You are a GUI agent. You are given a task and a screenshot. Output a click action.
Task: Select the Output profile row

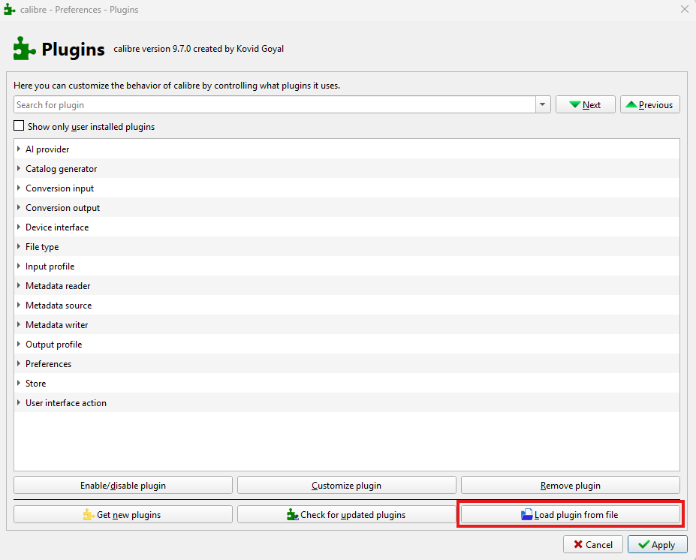[347, 345]
